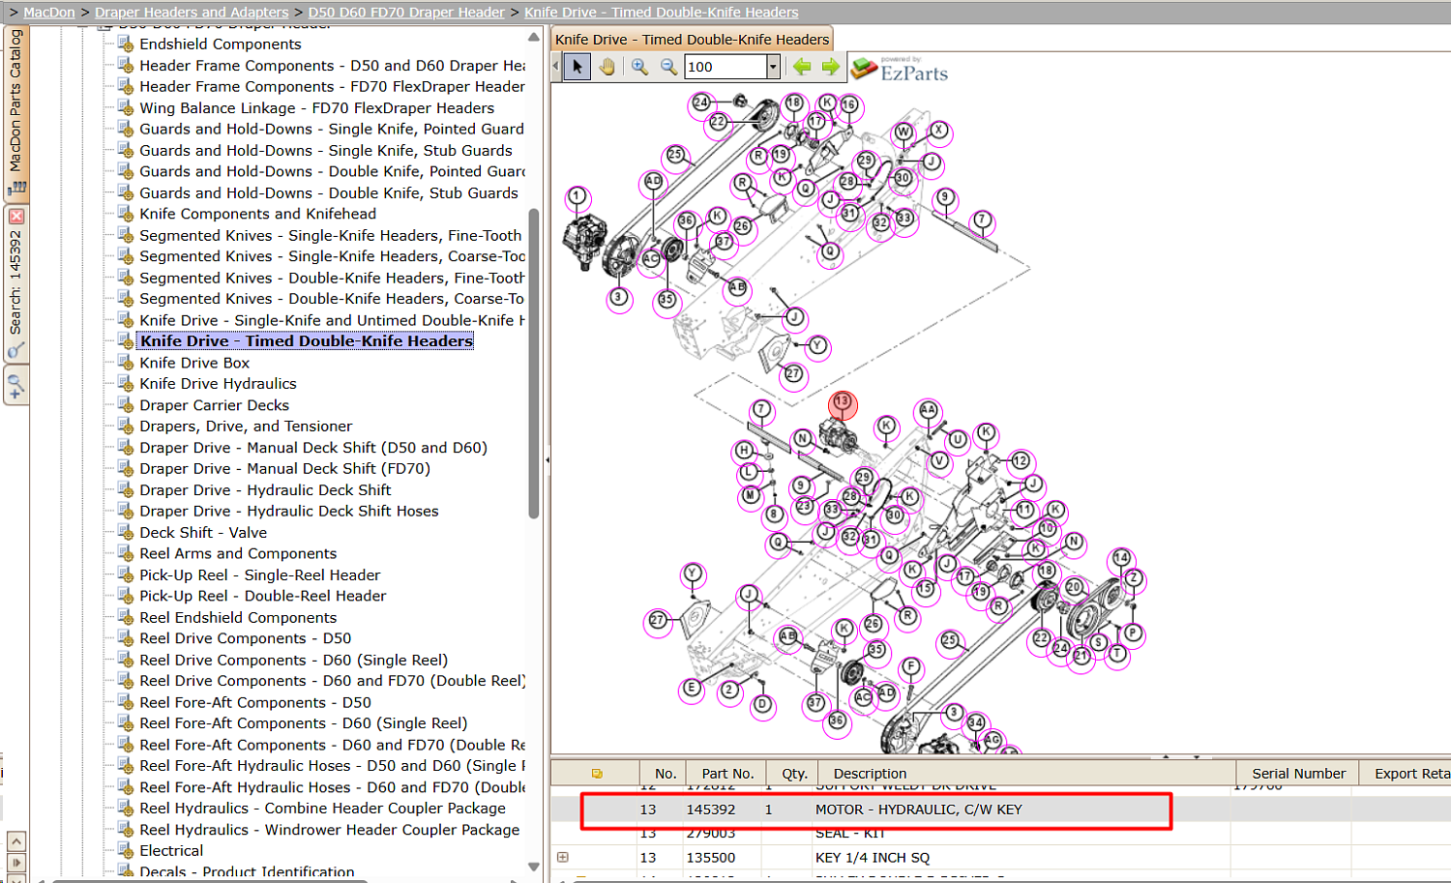Open Reel Endshield Components
This screenshot has height=883, width=1451.
[238, 618]
